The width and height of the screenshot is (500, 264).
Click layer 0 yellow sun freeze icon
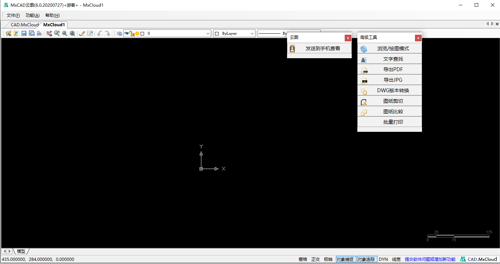pyautogui.click(x=137, y=34)
